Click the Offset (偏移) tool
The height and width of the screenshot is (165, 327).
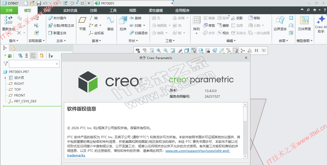pos(223,25)
